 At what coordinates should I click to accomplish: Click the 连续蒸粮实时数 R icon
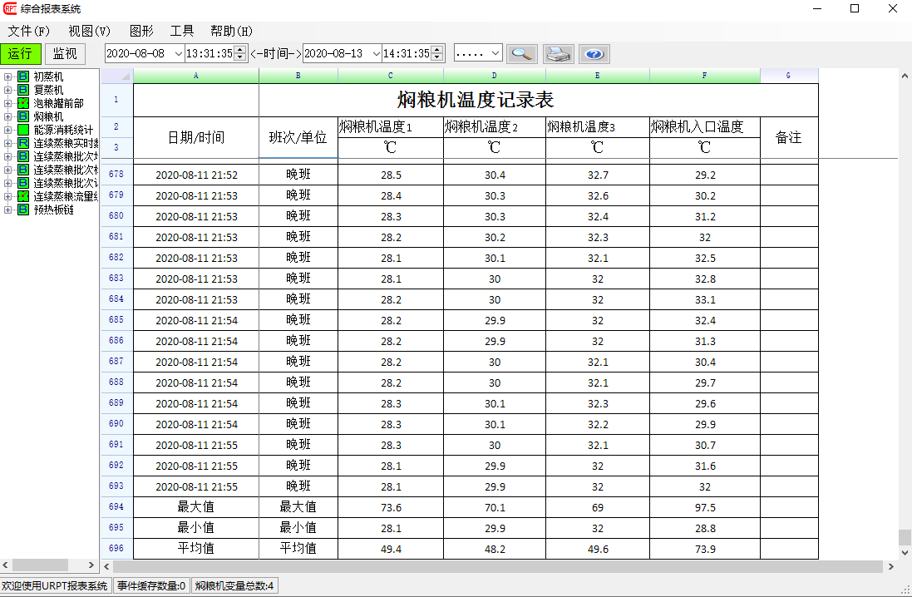pos(23,143)
